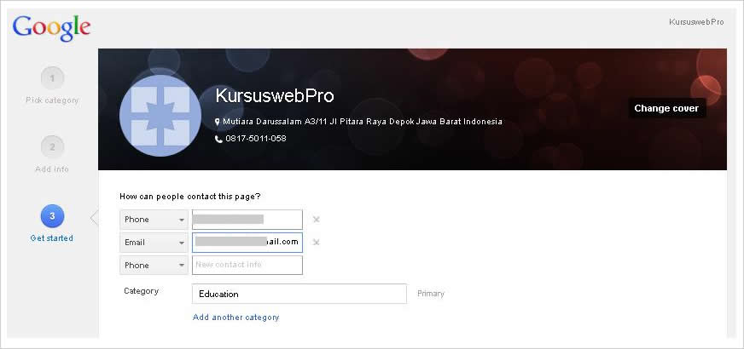Open the KurususwebPro account name

pos(696,22)
